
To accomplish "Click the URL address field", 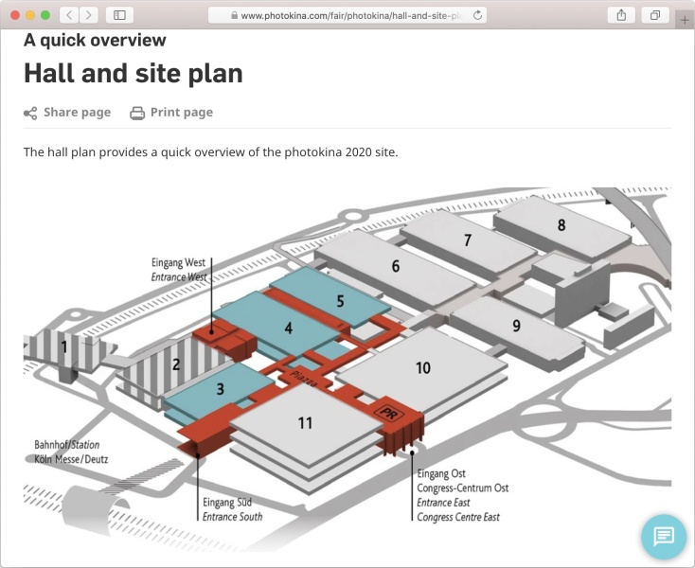I will [x=347, y=15].
